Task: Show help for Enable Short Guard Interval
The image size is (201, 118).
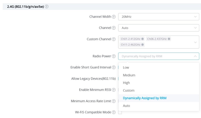Action: (x=114, y=67)
